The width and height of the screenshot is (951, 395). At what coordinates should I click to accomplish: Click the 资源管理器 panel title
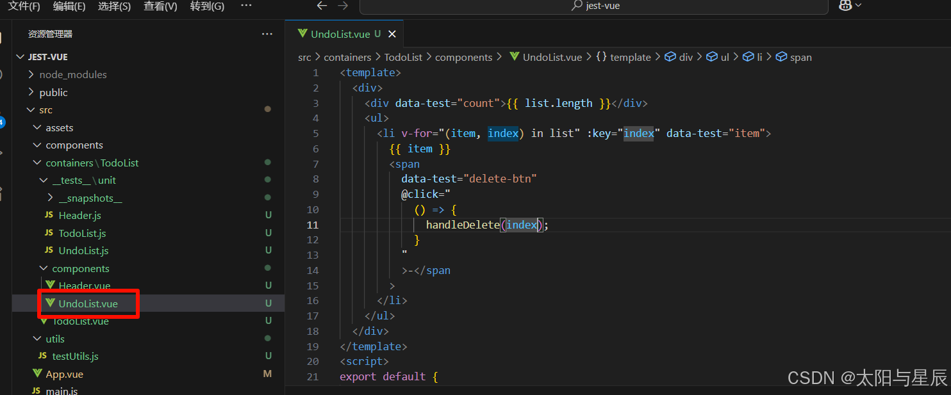click(51, 34)
